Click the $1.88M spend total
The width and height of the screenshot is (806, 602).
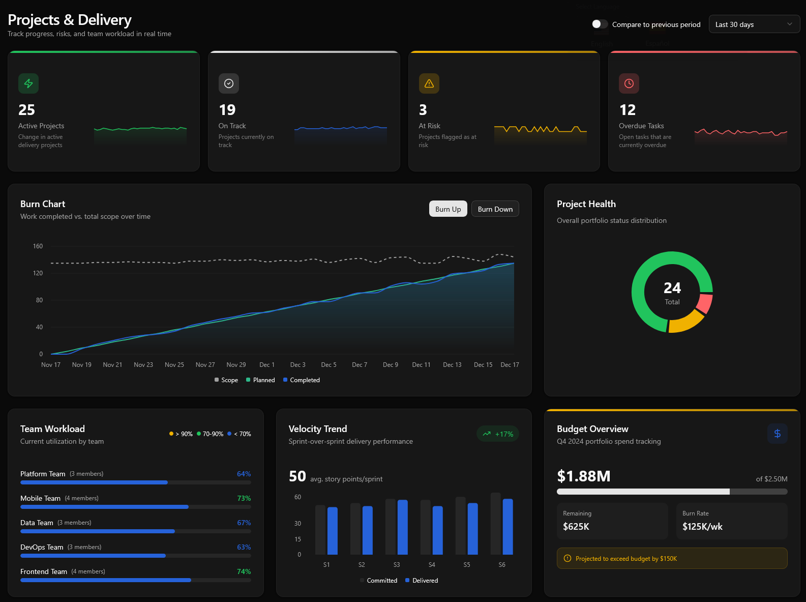tap(584, 476)
